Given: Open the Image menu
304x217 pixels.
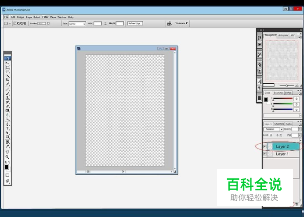Looking at the screenshot, I should click(x=20, y=17).
